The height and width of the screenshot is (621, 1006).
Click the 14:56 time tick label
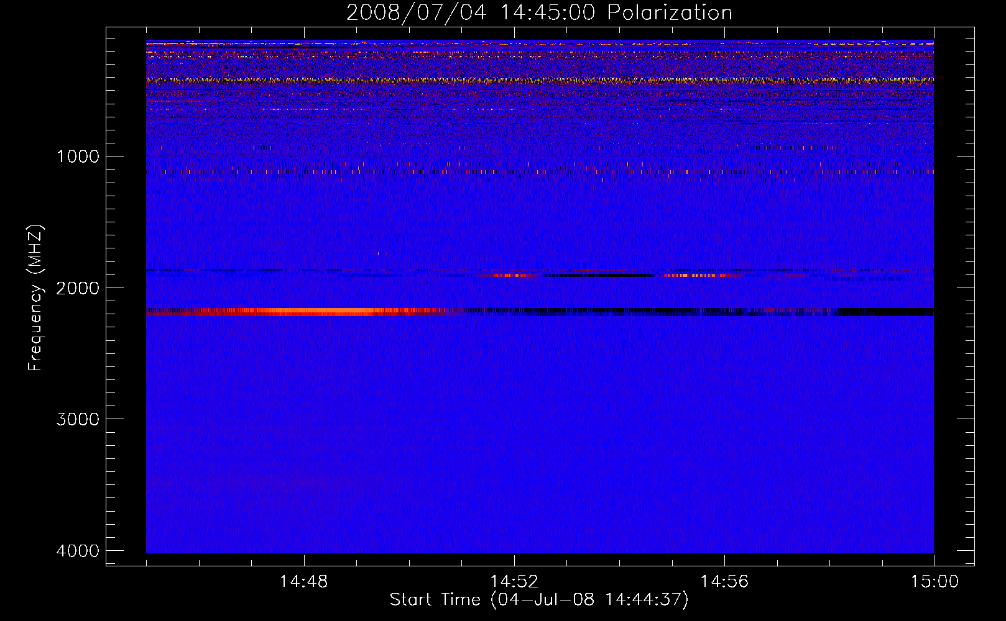(724, 582)
